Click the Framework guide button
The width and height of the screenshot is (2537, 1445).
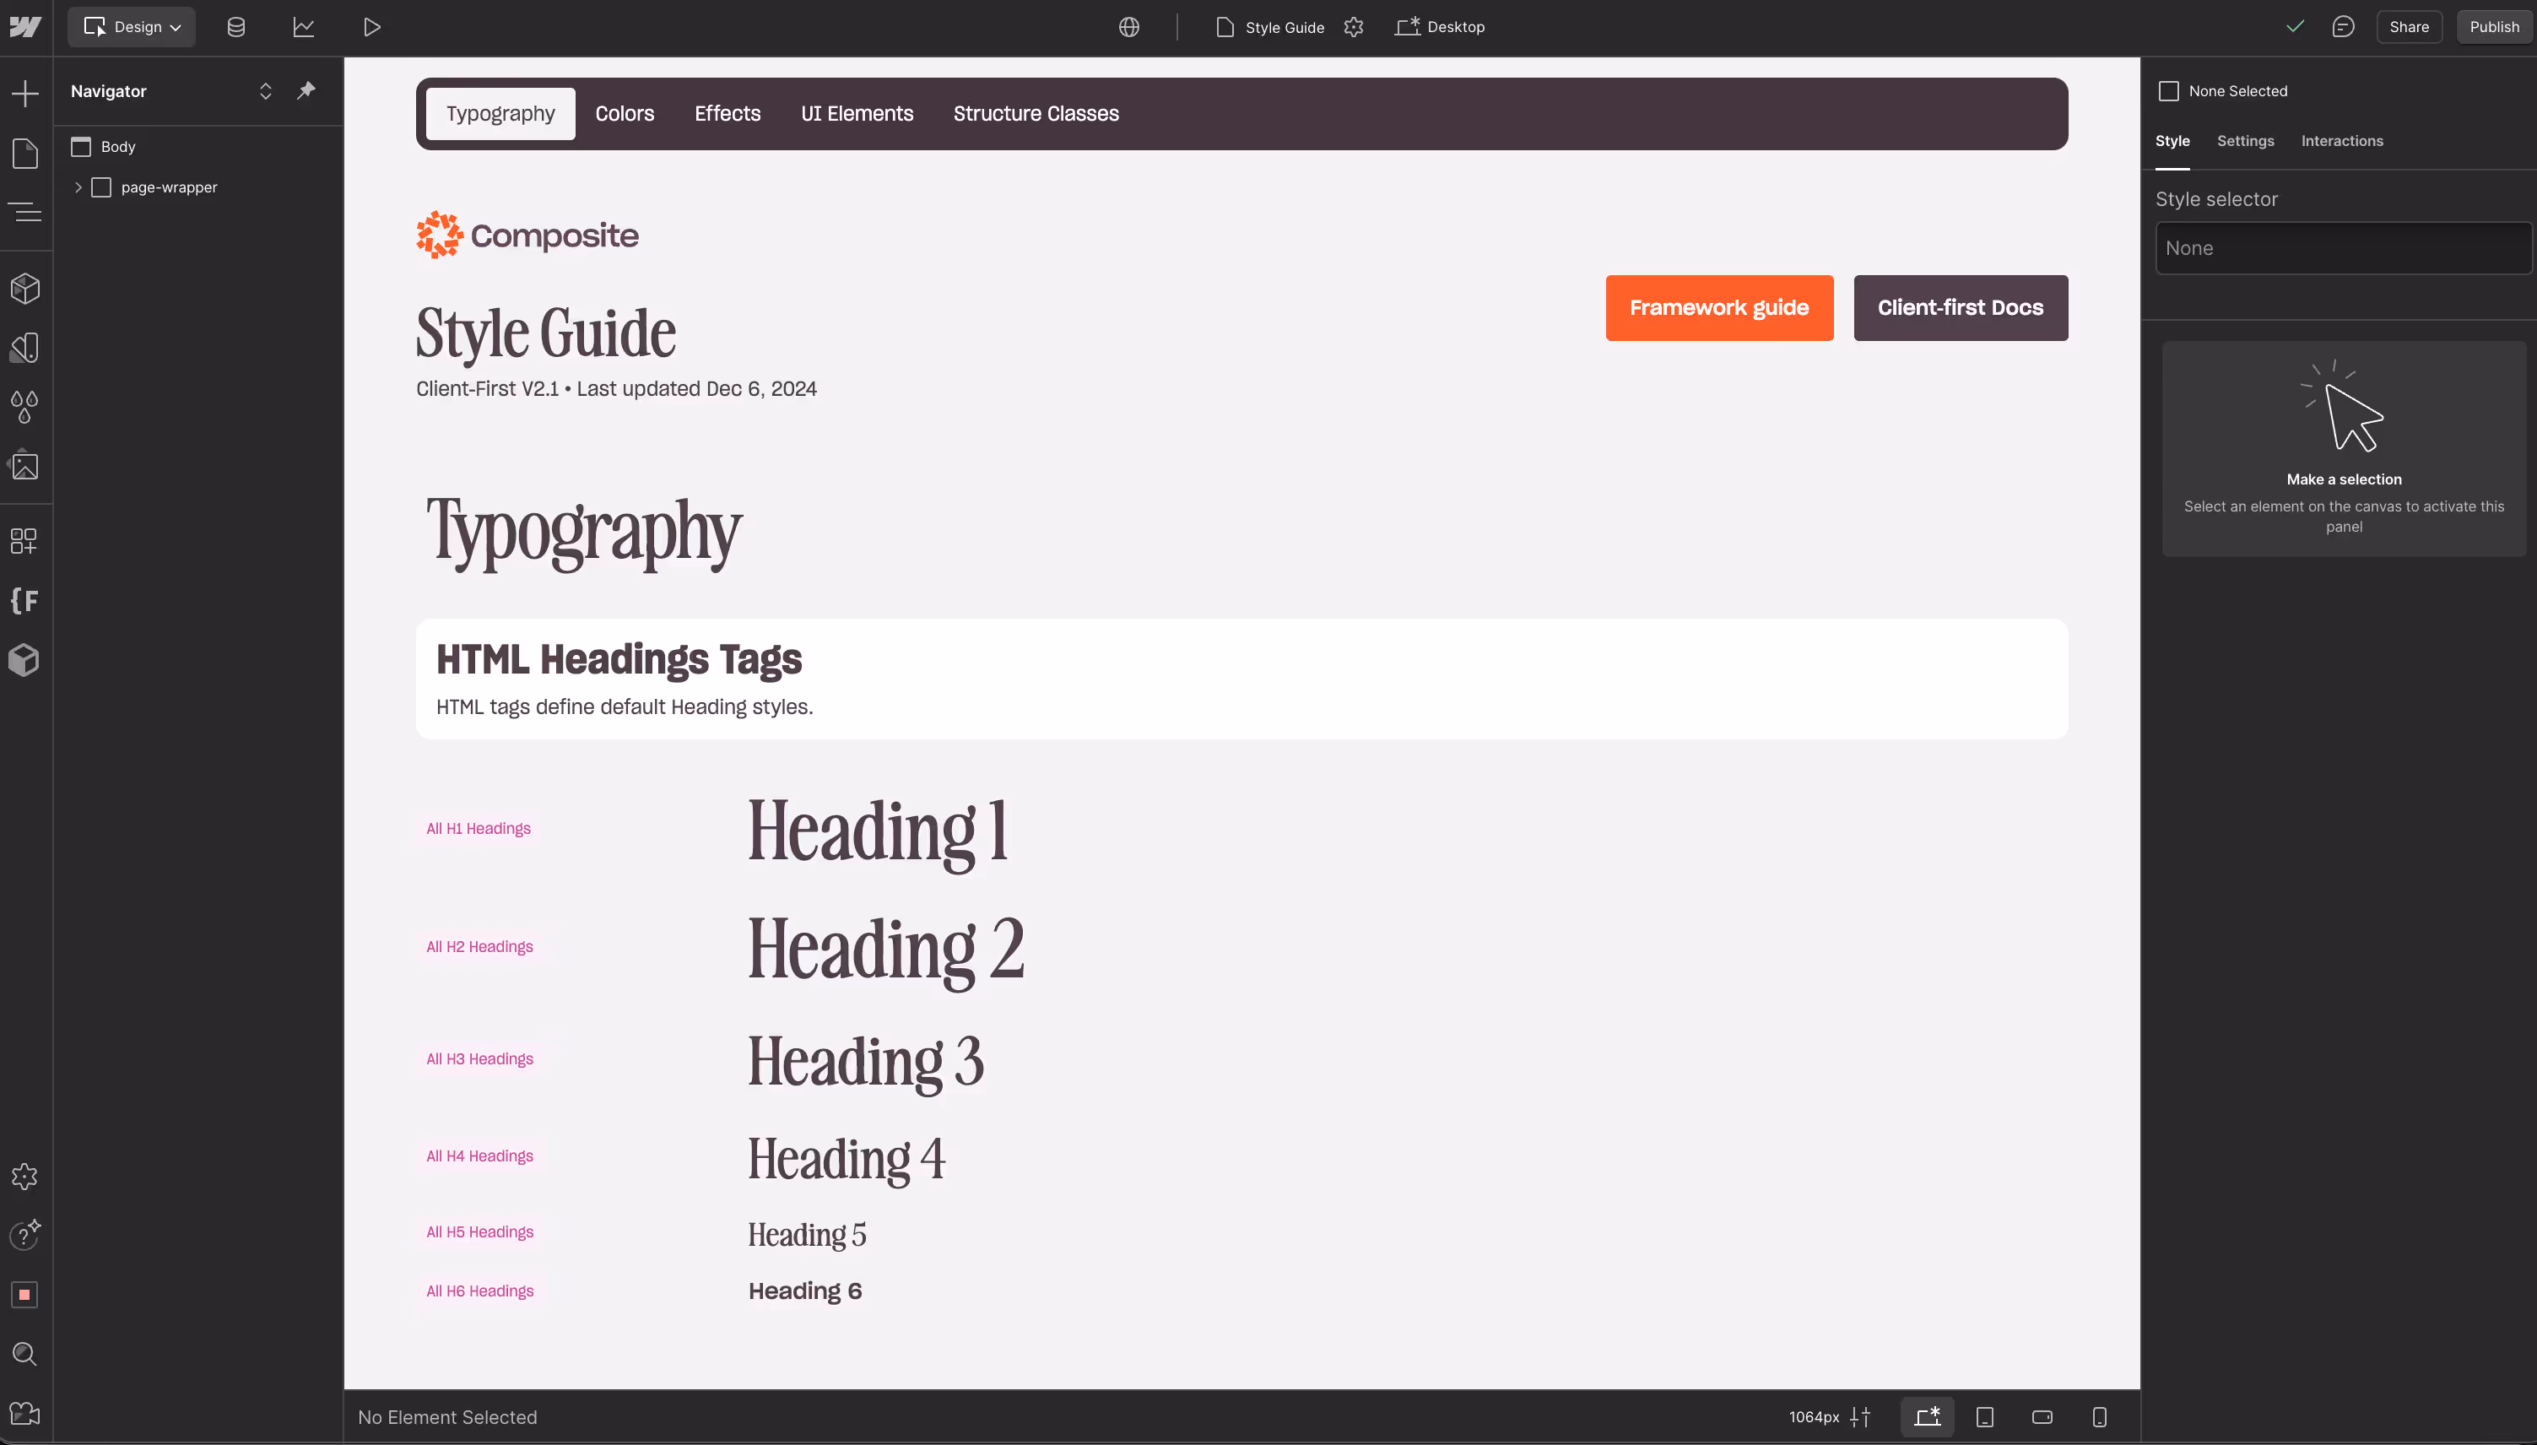tap(1718, 308)
